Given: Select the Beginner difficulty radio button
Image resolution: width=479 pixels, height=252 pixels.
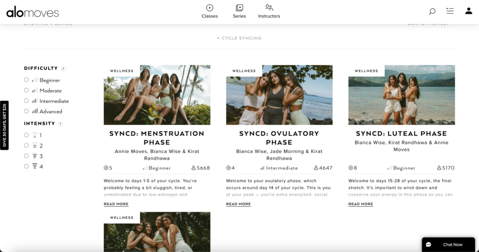Looking at the screenshot, I should tap(27, 80).
